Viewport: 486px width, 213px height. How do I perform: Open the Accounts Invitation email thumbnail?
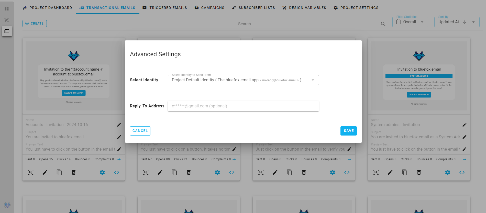pyautogui.click(x=74, y=76)
